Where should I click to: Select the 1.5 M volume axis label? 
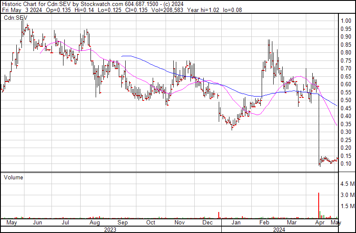point(347,206)
